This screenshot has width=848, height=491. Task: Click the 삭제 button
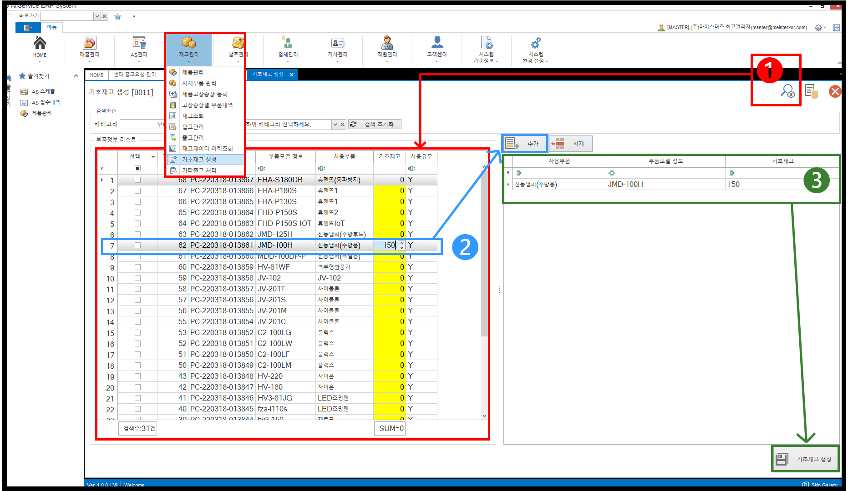(571, 144)
